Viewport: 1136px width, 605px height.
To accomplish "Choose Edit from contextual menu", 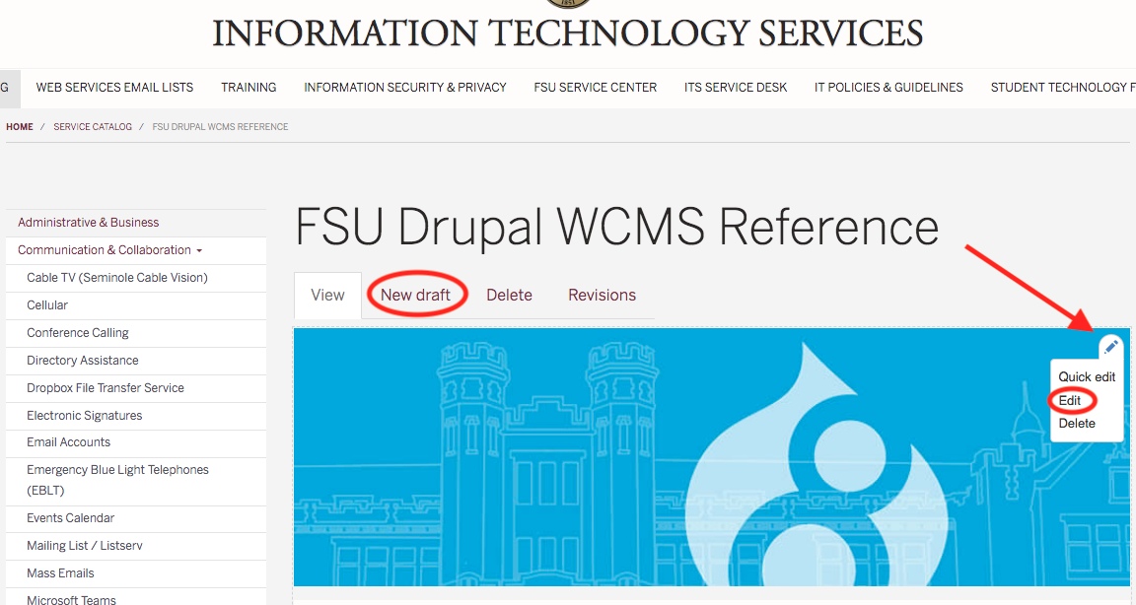I will (1069, 400).
